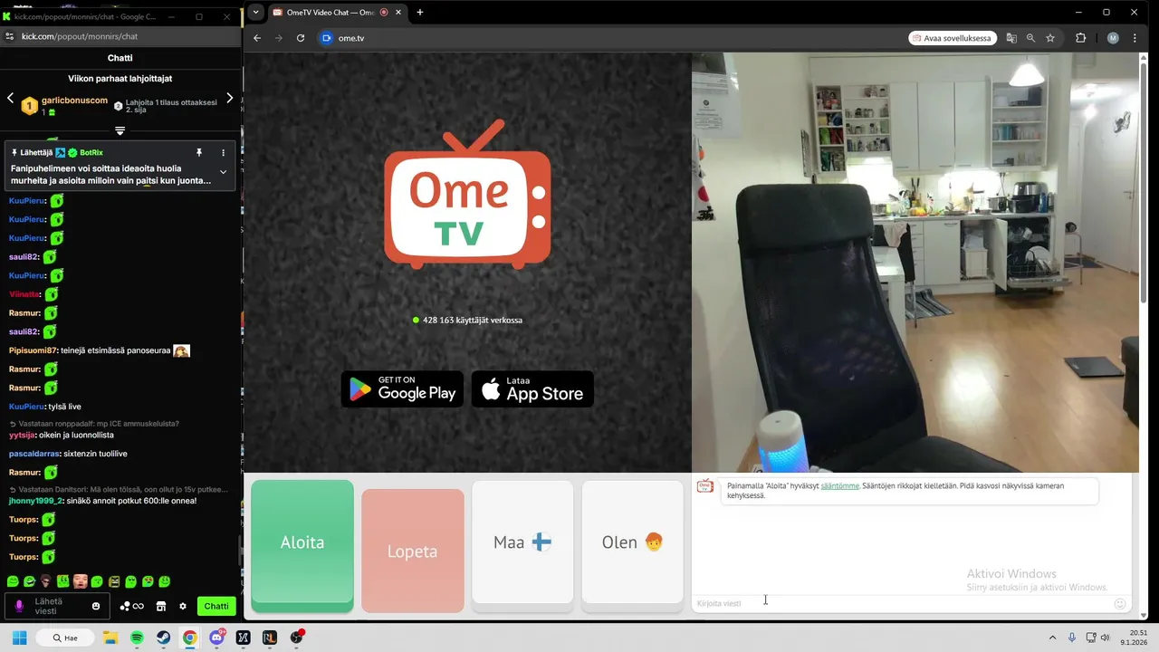This screenshot has height=652, width=1159.
Task: Show next top donor in Kick chat
Action: (x=230, y=98)
